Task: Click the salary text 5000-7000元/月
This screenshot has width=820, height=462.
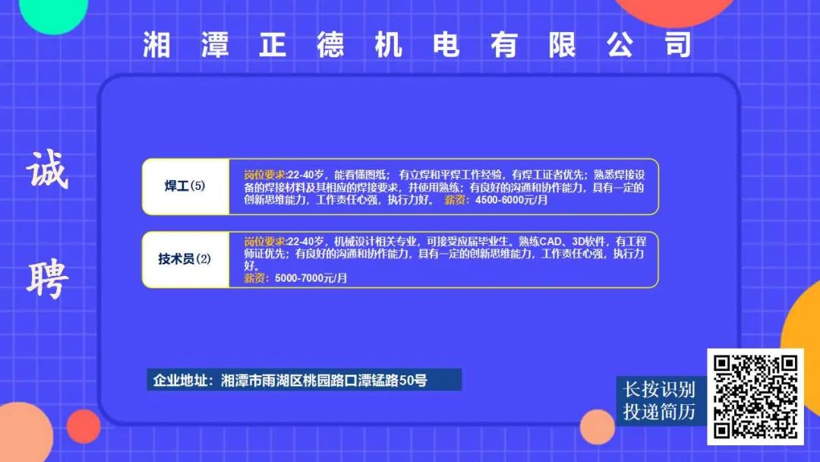Action: tap(311, 278)
